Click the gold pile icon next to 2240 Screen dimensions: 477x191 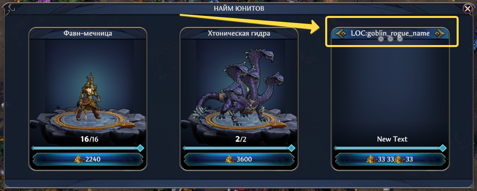tap(79, 159)
